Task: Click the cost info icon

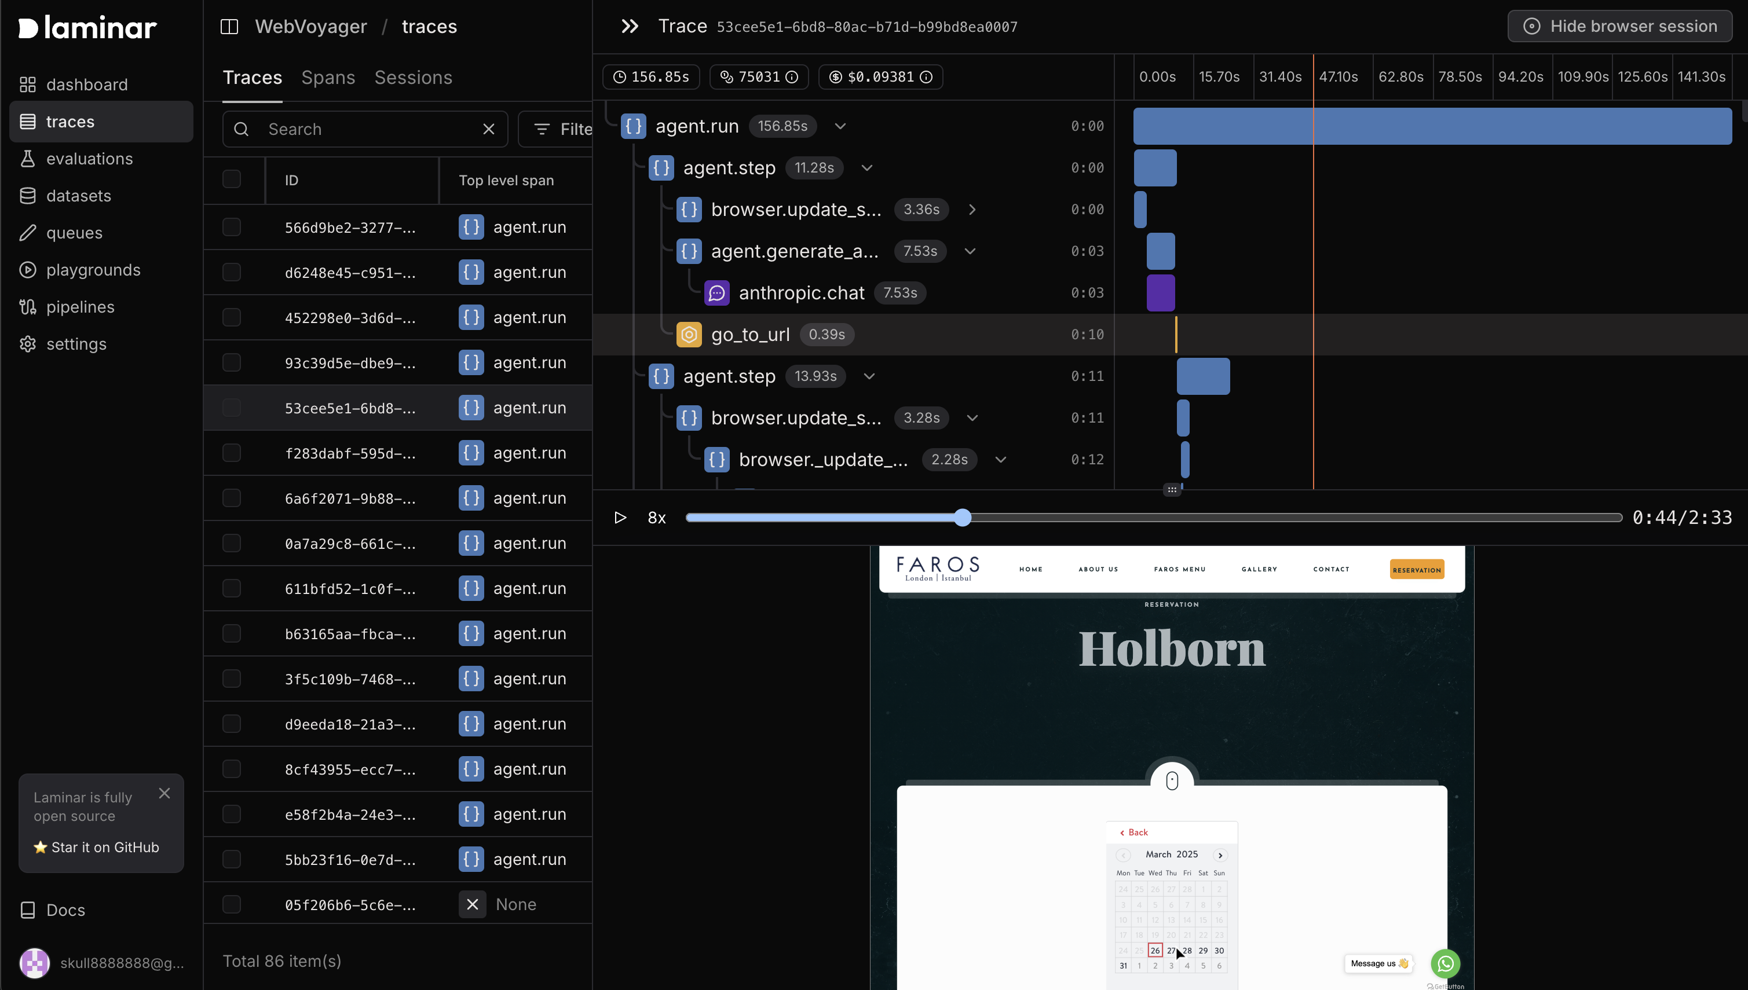Action: 926,77
